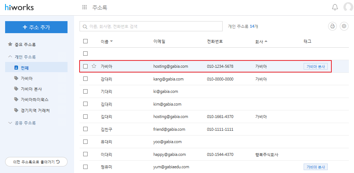Expand the 공유 주소록 section

tap(10, 123)
